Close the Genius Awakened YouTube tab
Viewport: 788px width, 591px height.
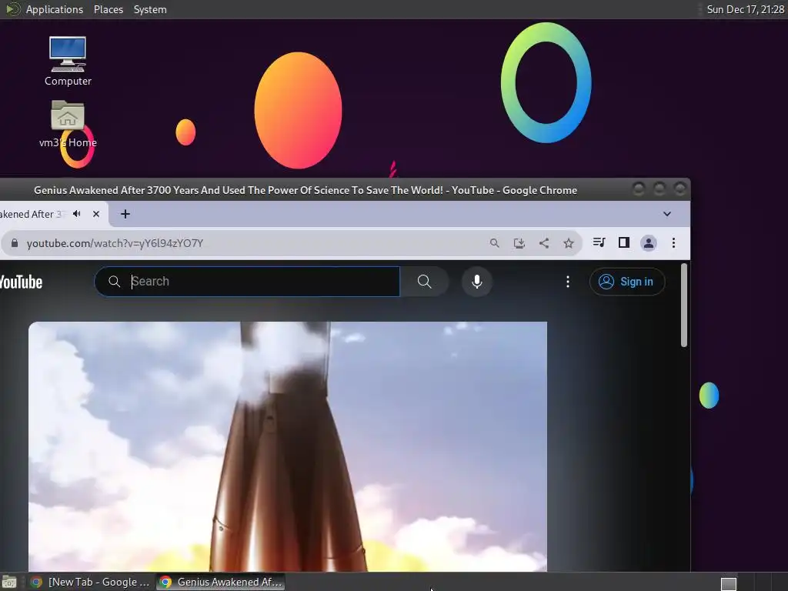coord(96,214)
